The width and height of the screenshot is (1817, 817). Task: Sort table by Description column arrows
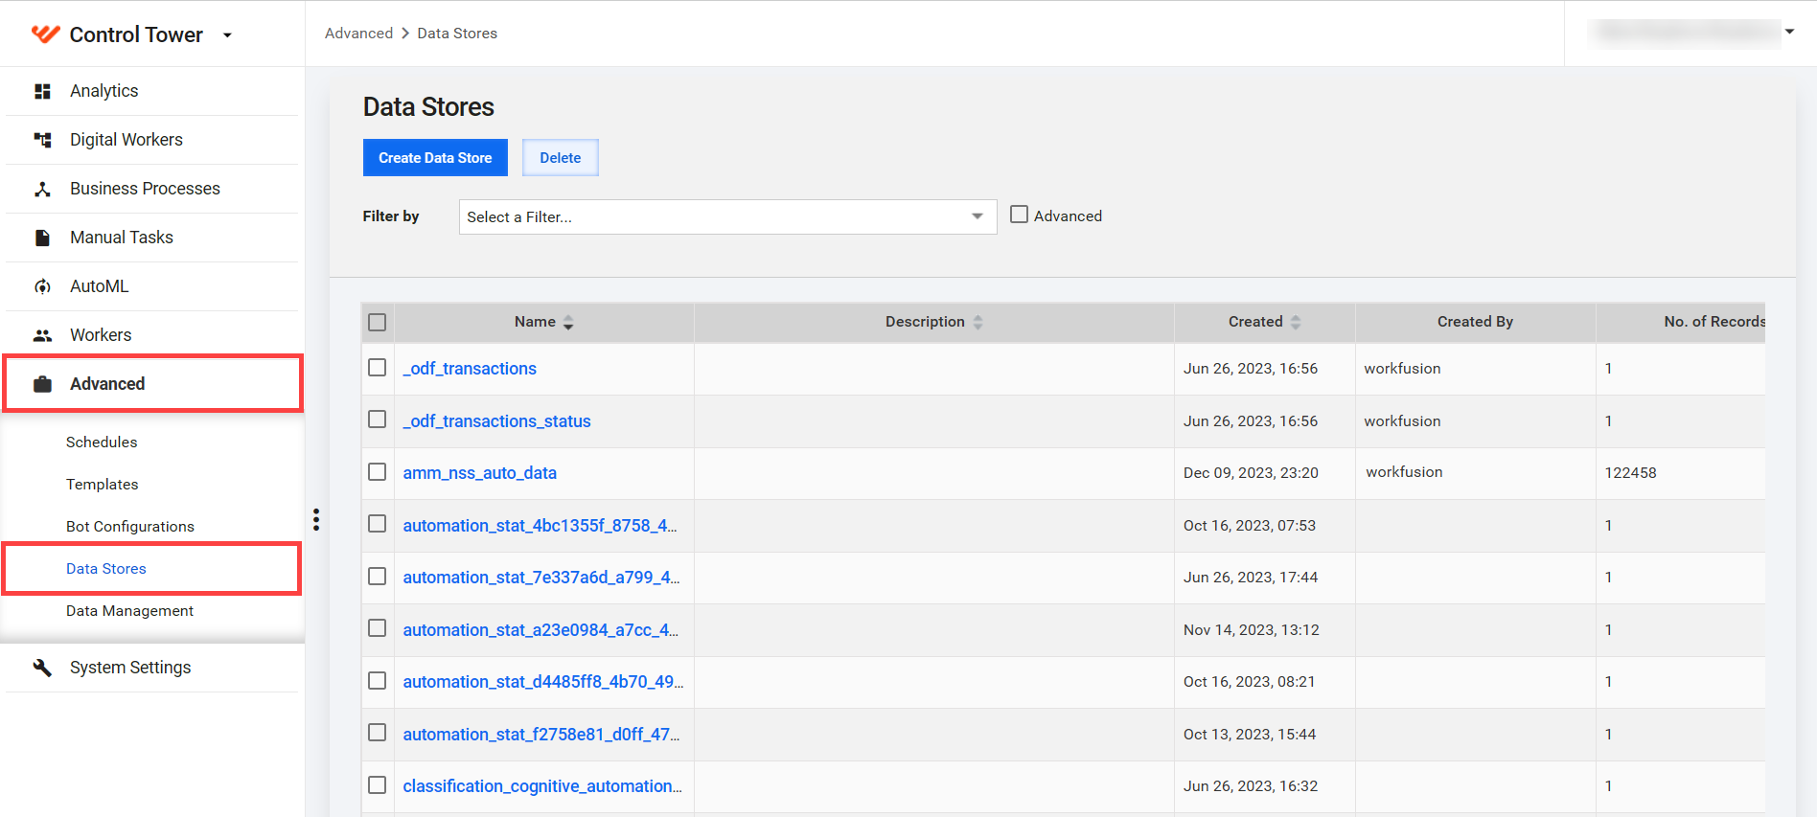[x=977, y=323]
